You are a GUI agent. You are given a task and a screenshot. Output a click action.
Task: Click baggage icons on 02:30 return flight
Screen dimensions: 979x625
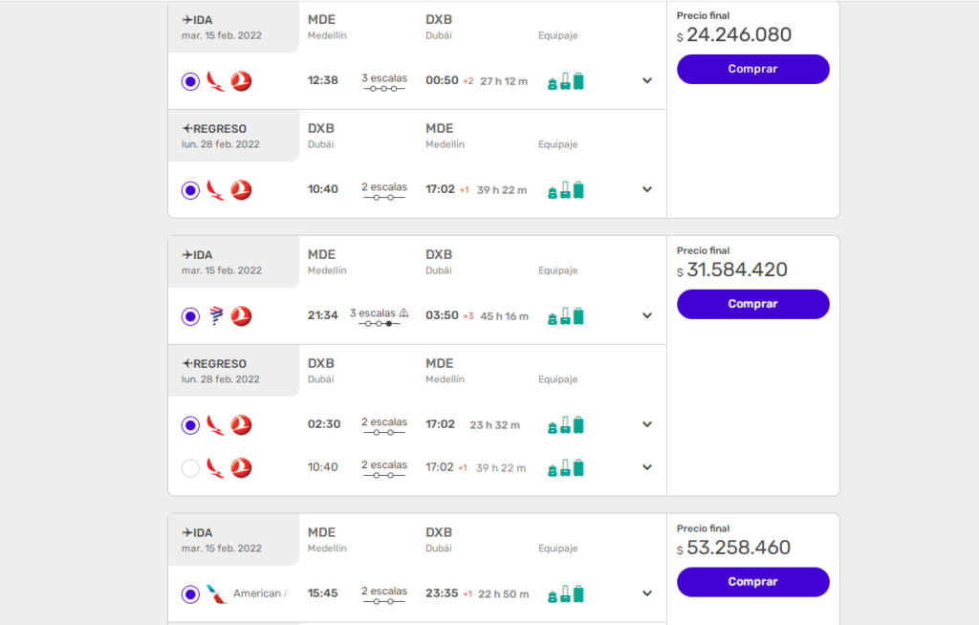coord(566,425)
